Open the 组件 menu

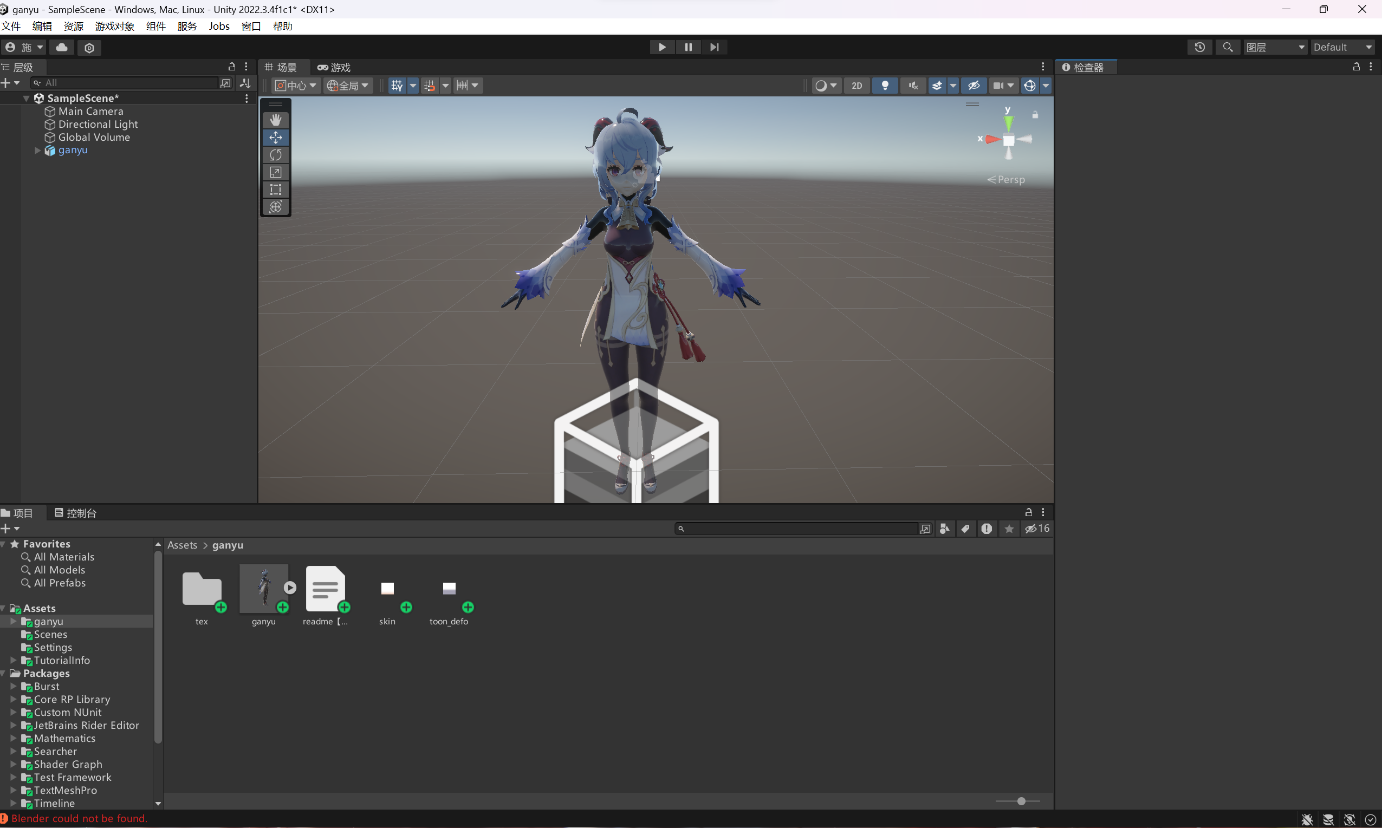click(x=155, y=26)
